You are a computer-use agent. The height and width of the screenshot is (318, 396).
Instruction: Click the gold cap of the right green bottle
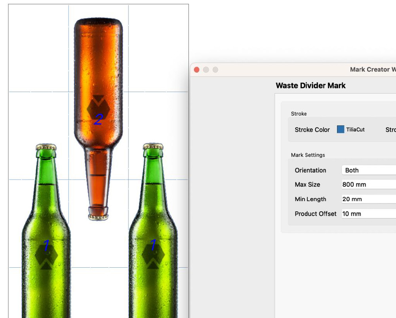point(153,146)
